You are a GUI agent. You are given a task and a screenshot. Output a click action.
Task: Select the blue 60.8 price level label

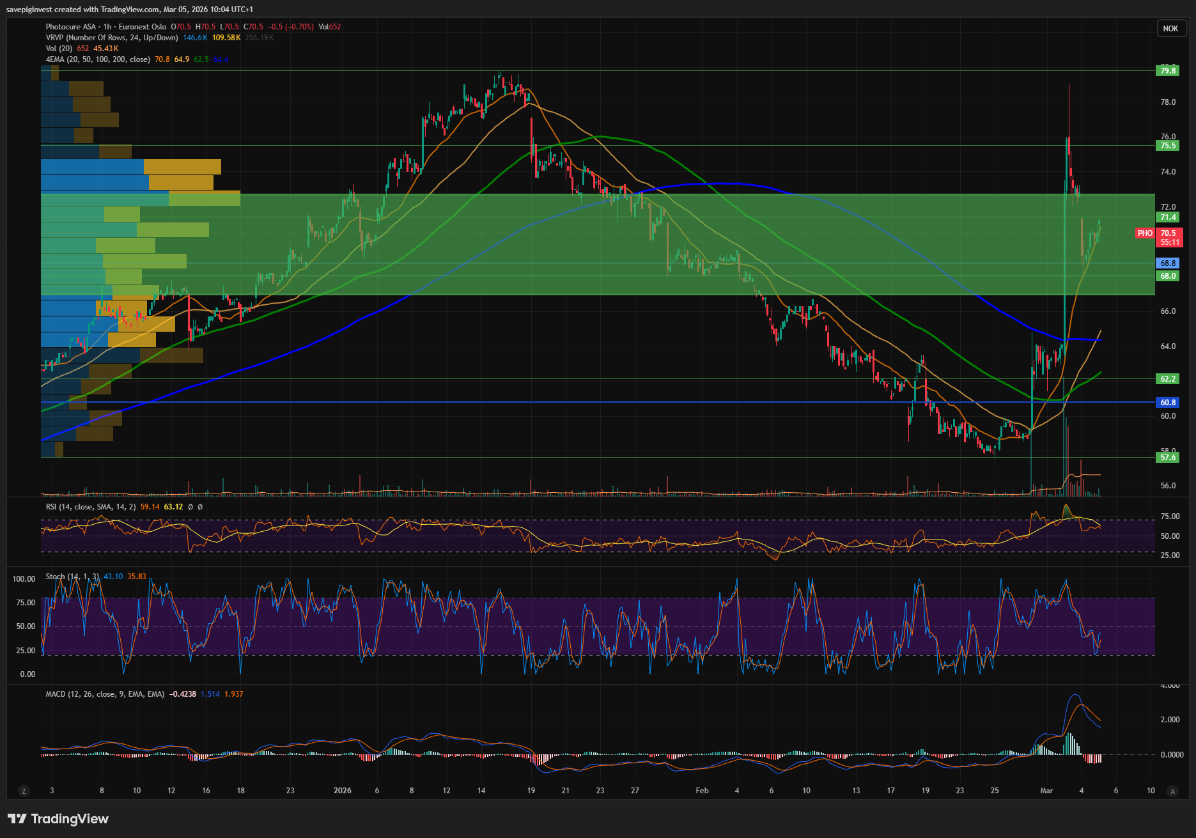[1168, 403]
